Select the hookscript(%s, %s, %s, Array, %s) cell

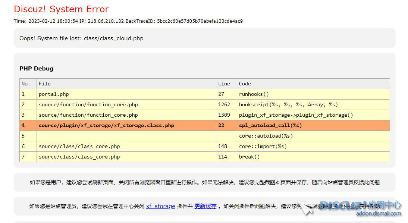coord(313,105)
